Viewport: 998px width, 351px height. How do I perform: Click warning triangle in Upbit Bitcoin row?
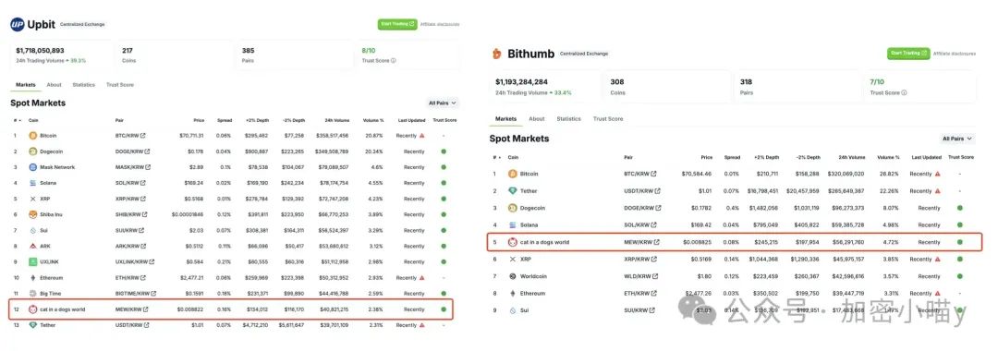[422, 136]
